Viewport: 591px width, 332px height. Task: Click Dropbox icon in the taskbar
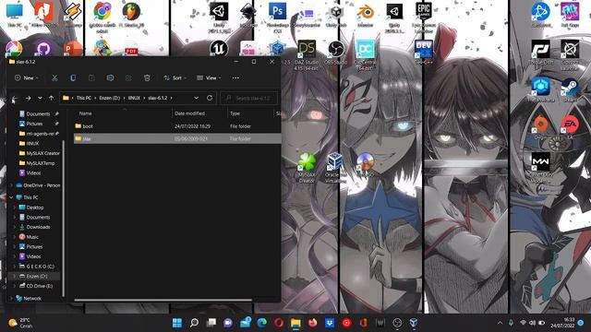click(330, 323)
